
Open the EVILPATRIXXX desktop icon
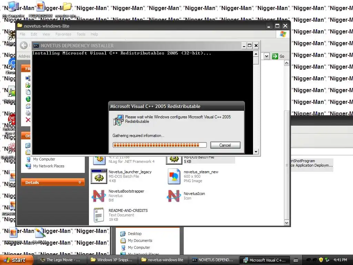(40, 7)
